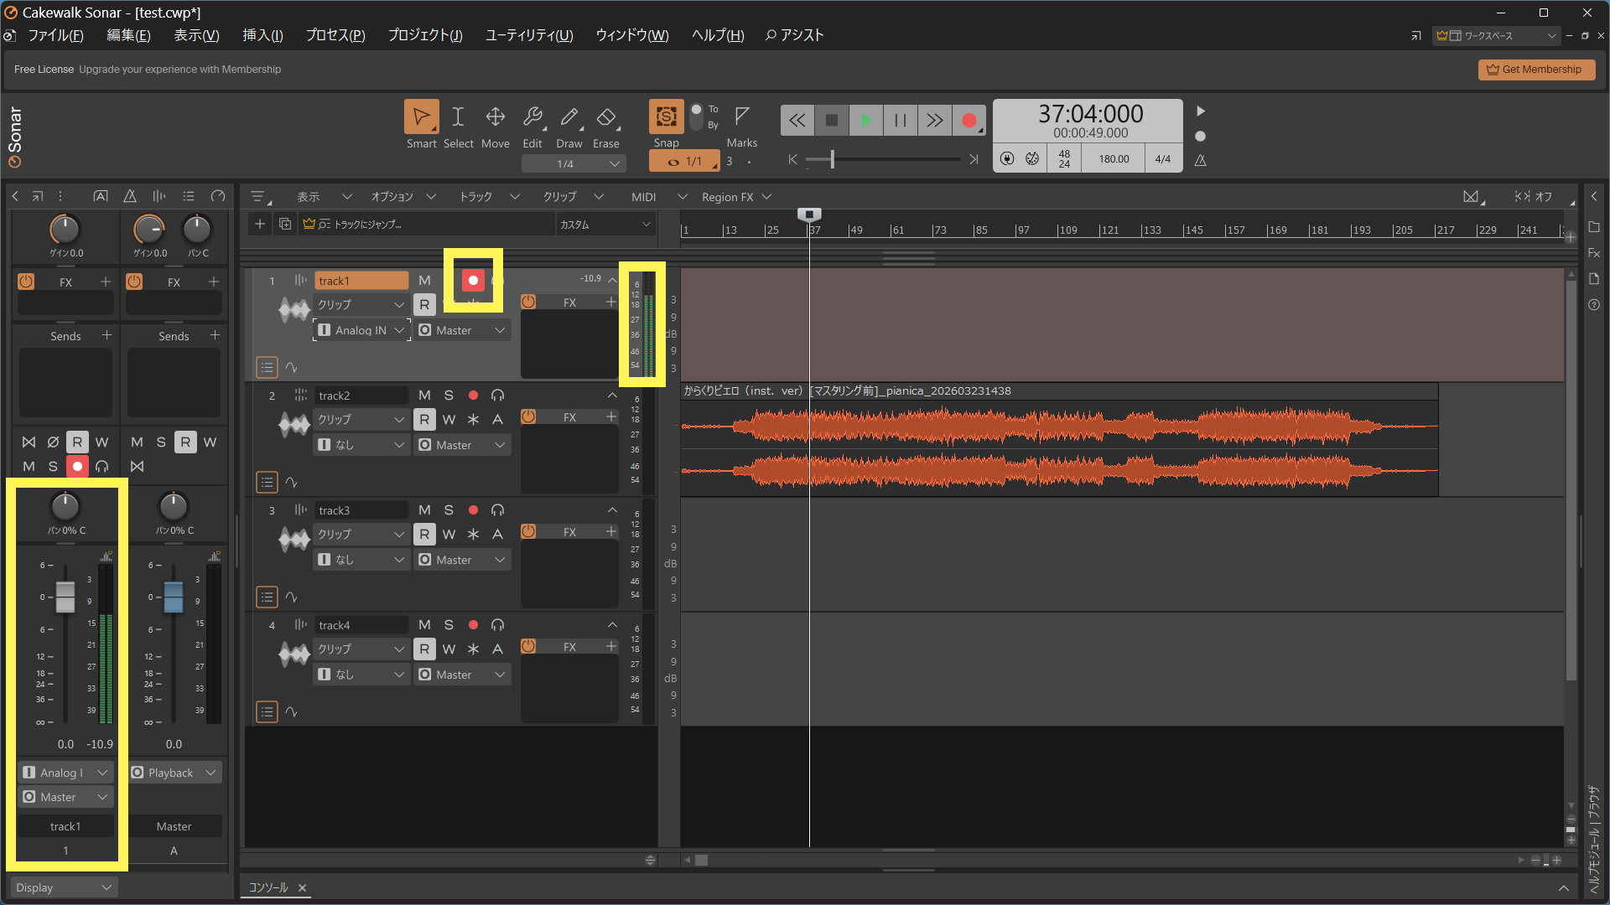Image resolution: width=1610 pixels, height=905 pixels.
Task: Click Get Membership button
Action: click(1536, 70)
